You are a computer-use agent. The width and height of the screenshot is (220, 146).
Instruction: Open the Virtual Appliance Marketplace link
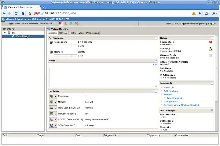coord(189,24)
